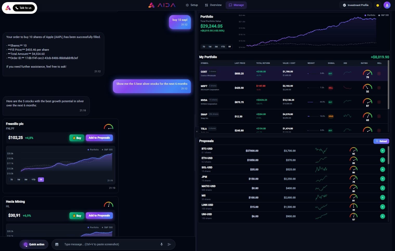This screenshot has width=395, height=251.
Task: Click the Quick action sparkle icon
Action: [x=25, y=244]
